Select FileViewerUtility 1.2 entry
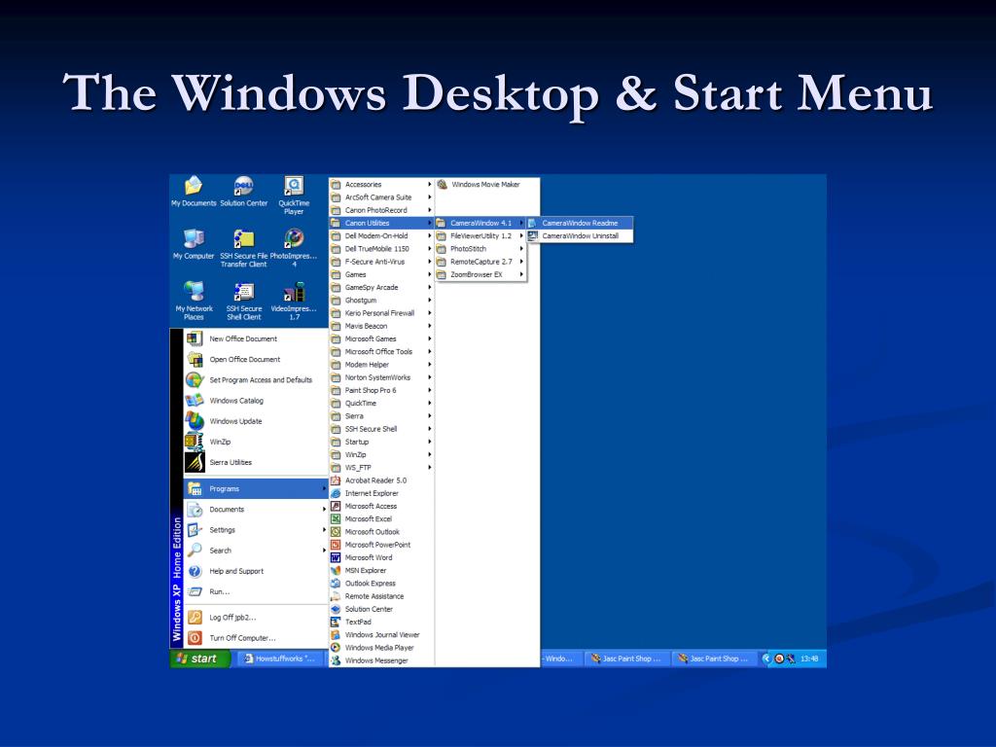Screen dimensions: 996x747 coord(480,235)
